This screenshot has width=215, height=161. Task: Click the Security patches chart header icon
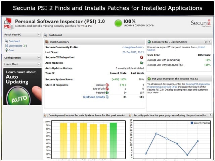131,115
